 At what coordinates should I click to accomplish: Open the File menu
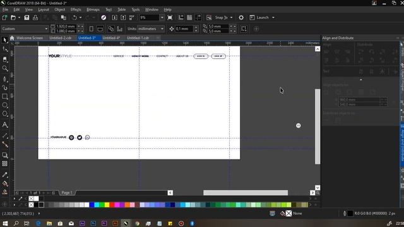click(x=5, y=9)
